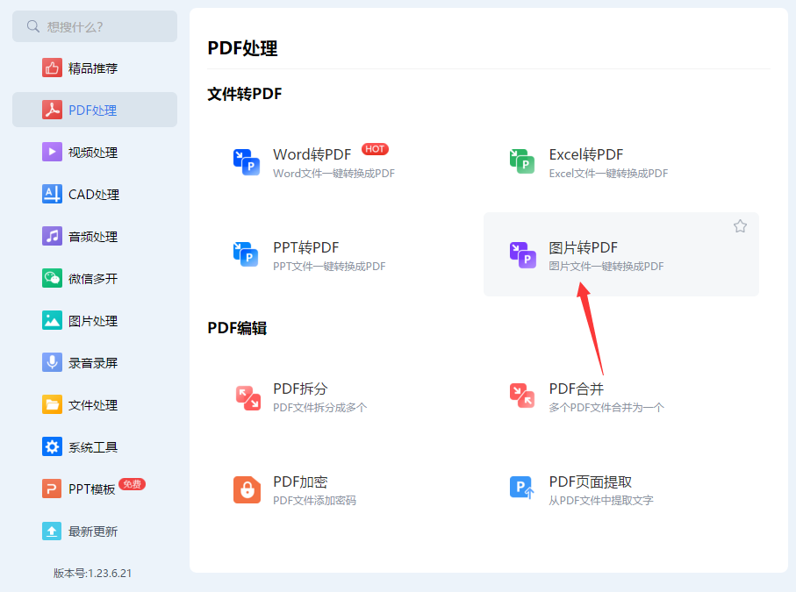
Task: Click the purple 图片转PDF icon
Action: coord(523,255)
